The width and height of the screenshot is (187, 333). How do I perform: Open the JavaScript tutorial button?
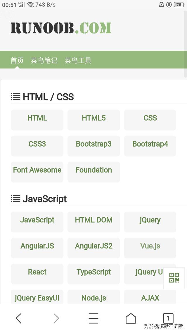click(x=37, y=222)
